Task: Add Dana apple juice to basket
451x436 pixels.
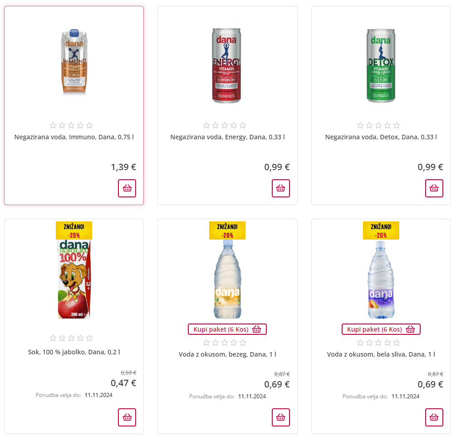Action: coord(127,417)
